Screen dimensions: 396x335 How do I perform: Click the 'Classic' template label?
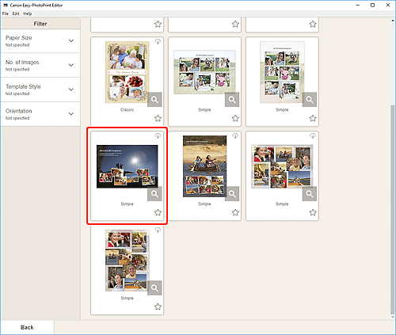click(128, 110)
